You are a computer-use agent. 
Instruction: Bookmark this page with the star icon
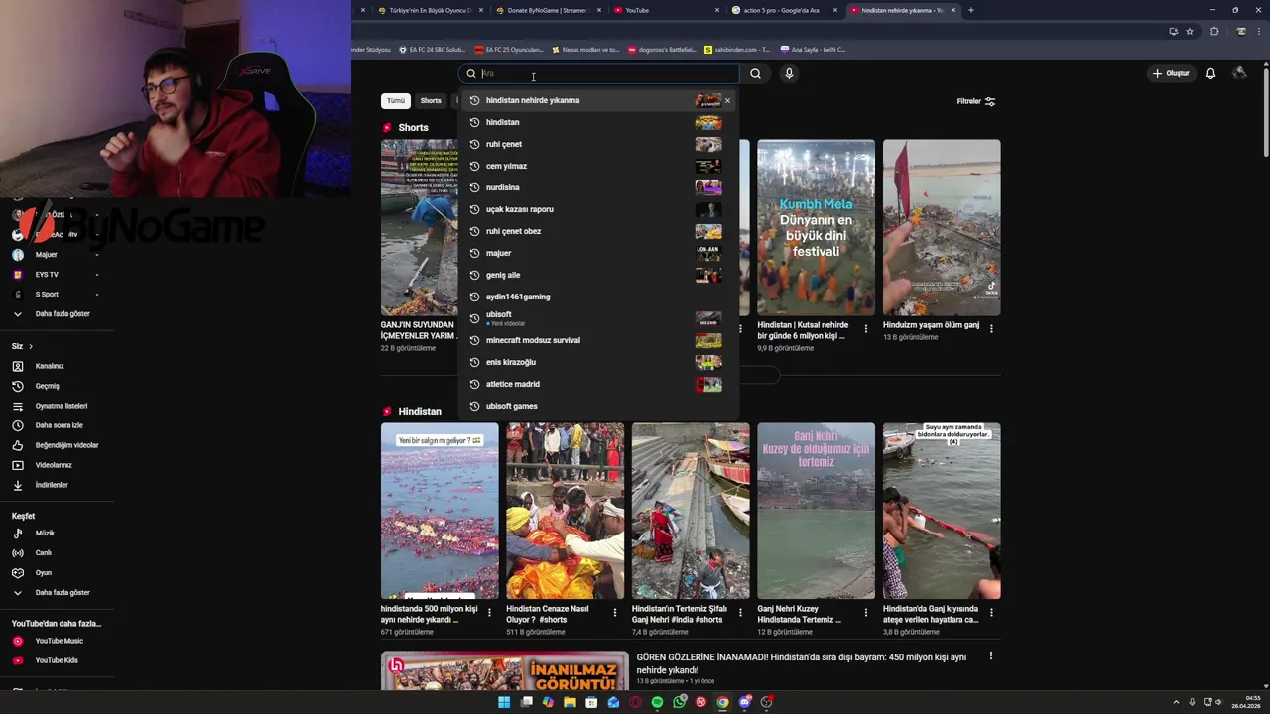pos(1190,31)
